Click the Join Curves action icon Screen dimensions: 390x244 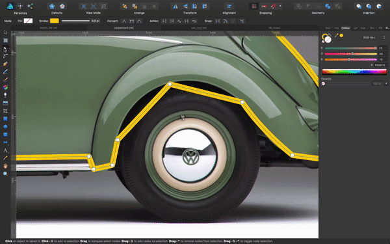[x=187, y=21]
